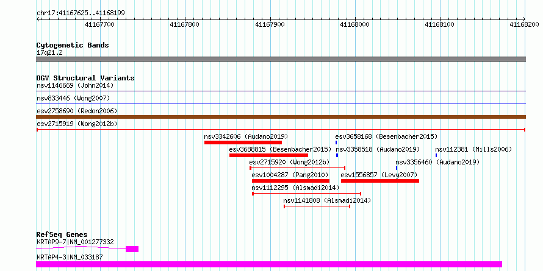
Task: Open the nsv3342606 (Audano2019) label
Action: click(246, 136)
